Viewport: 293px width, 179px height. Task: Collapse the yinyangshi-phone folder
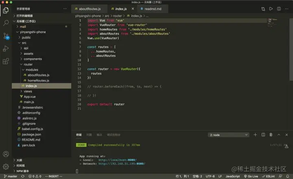(x=42, y=32)
